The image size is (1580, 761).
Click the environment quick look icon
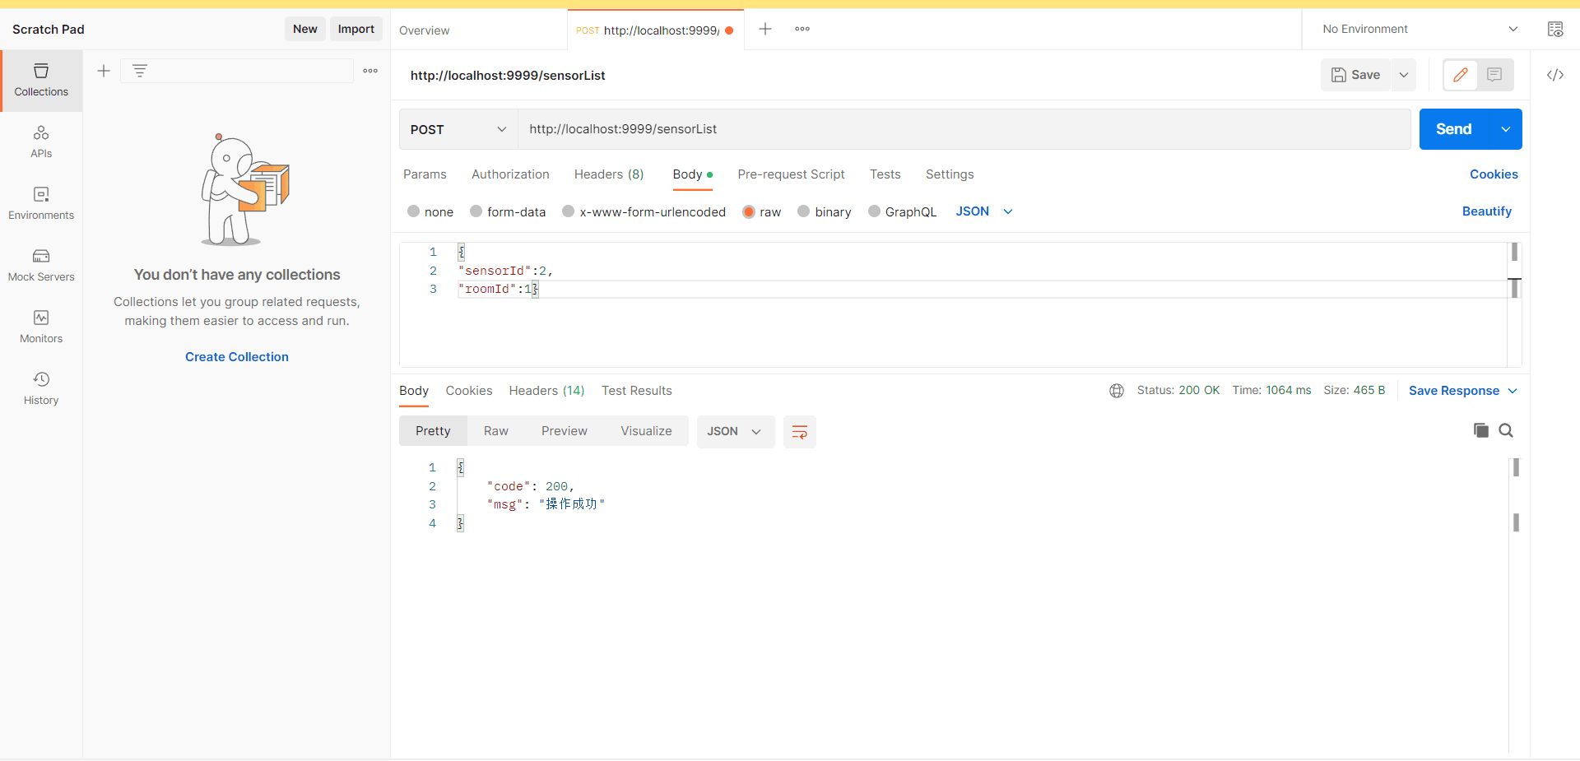click(1554, 30)
